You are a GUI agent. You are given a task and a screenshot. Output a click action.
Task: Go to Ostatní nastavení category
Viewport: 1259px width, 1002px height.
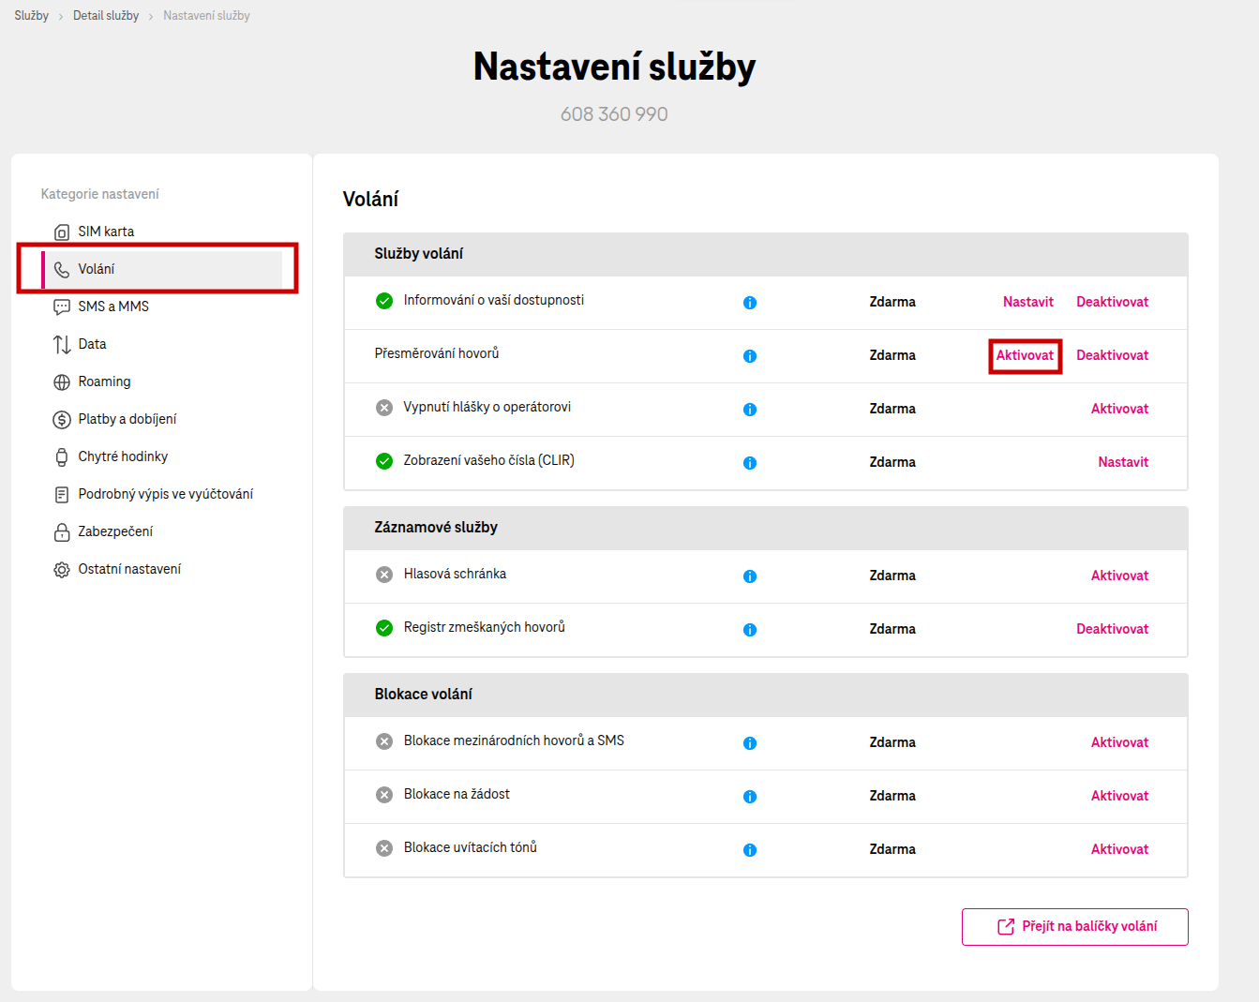tap(129, 569)
